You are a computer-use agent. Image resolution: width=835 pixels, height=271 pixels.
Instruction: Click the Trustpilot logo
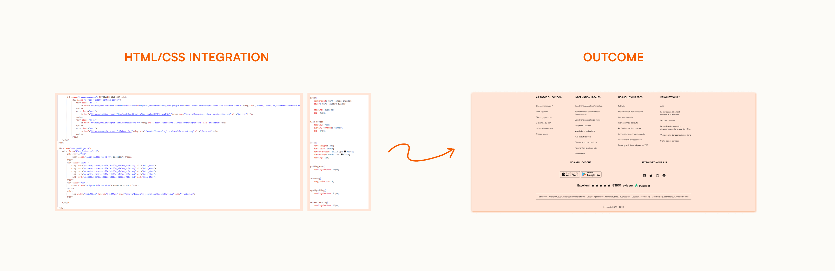coord(642,186)
